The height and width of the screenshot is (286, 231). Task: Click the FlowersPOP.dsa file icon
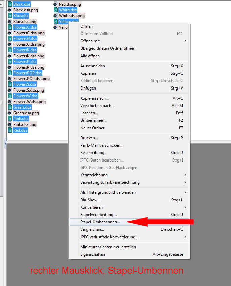tap(10, 73)
